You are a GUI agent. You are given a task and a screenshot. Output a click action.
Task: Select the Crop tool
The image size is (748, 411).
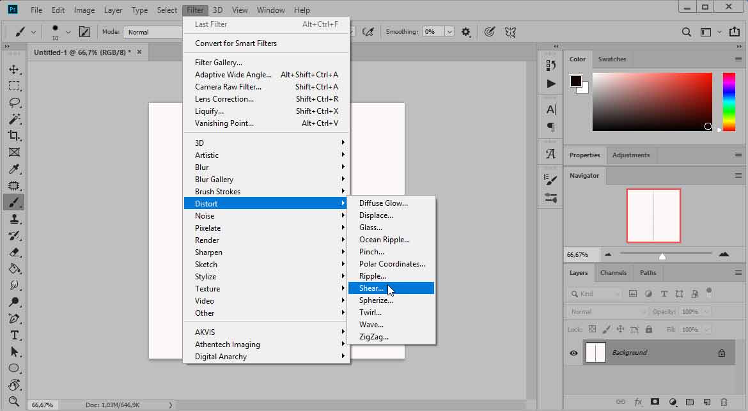click(13, 136)
